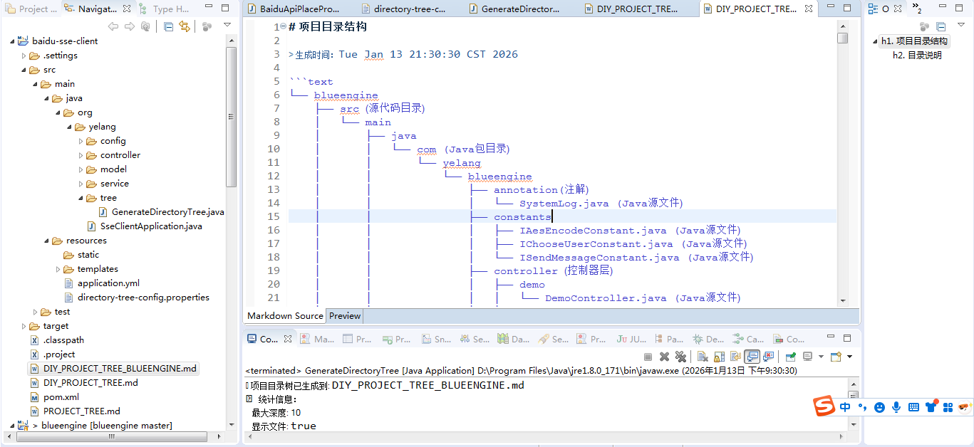Show hidden views via the »2 chevron

point(917,9)
